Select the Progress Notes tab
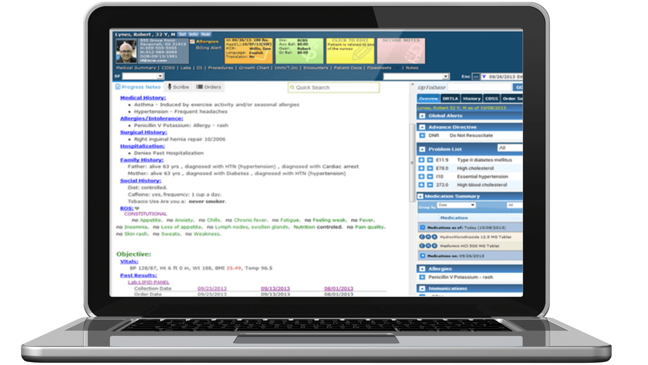 click(x=138, y=87)
